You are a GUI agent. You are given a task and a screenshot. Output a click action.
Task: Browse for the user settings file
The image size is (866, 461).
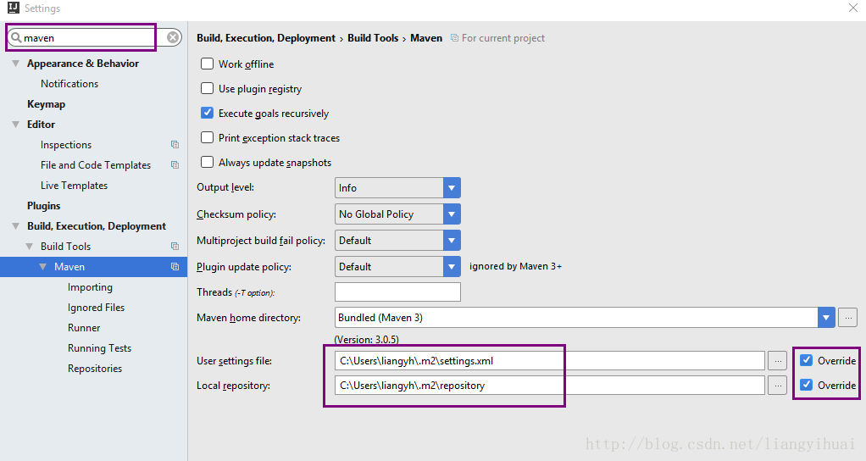pos(777,361)
